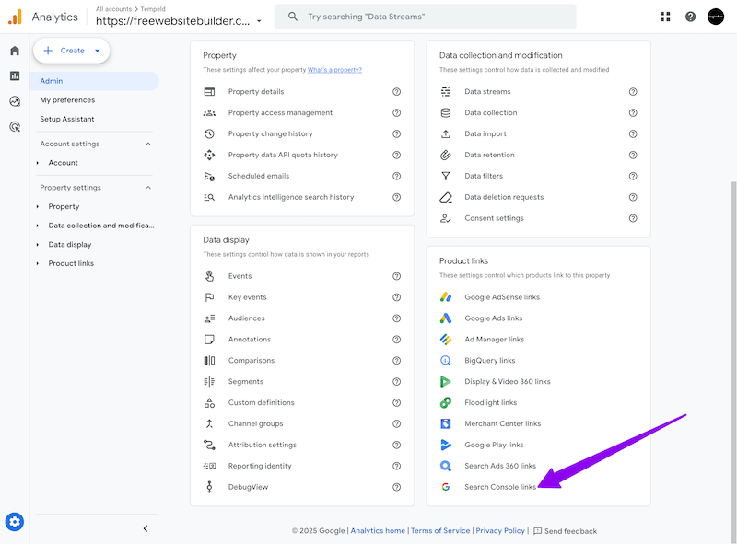Click the Ad Manager links icon
Image resolution: width=737 pixels, height=544 pixels.
(x=446, y=339)
